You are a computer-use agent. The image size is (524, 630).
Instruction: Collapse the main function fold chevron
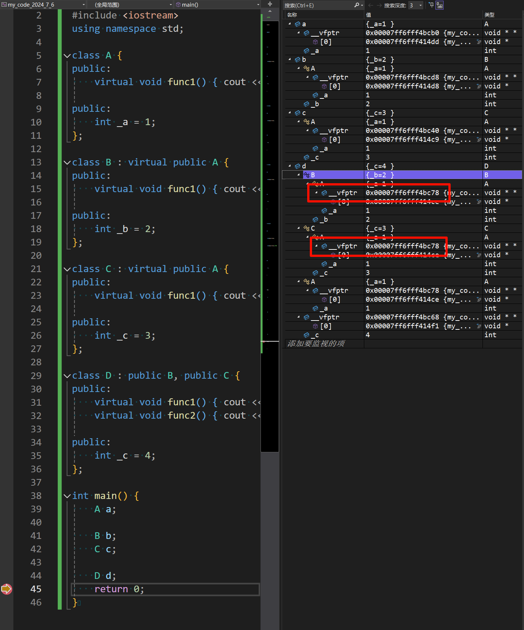coord(67,496)
